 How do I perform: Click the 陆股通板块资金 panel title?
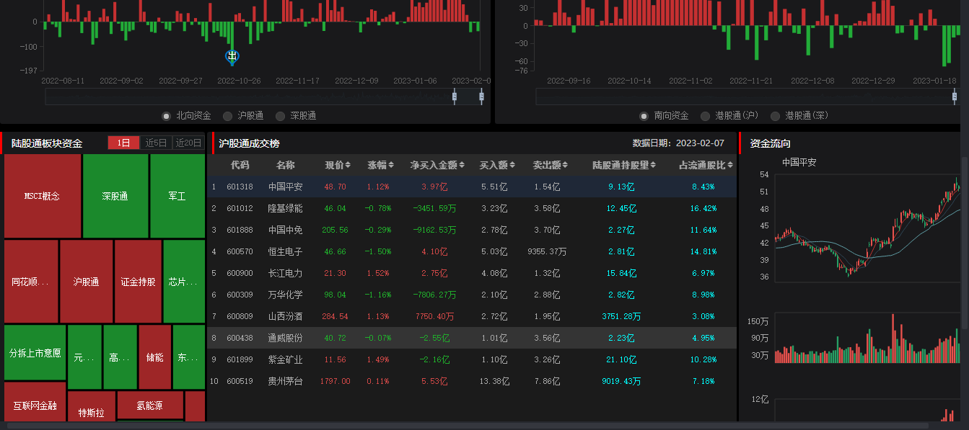(47, 143)
